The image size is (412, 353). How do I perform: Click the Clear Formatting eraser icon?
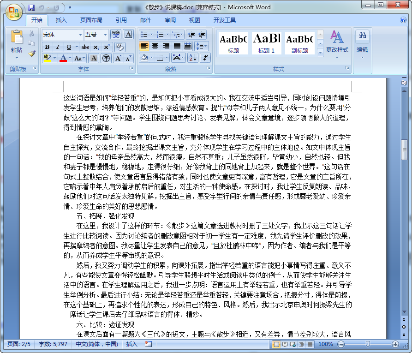[120, 47]
